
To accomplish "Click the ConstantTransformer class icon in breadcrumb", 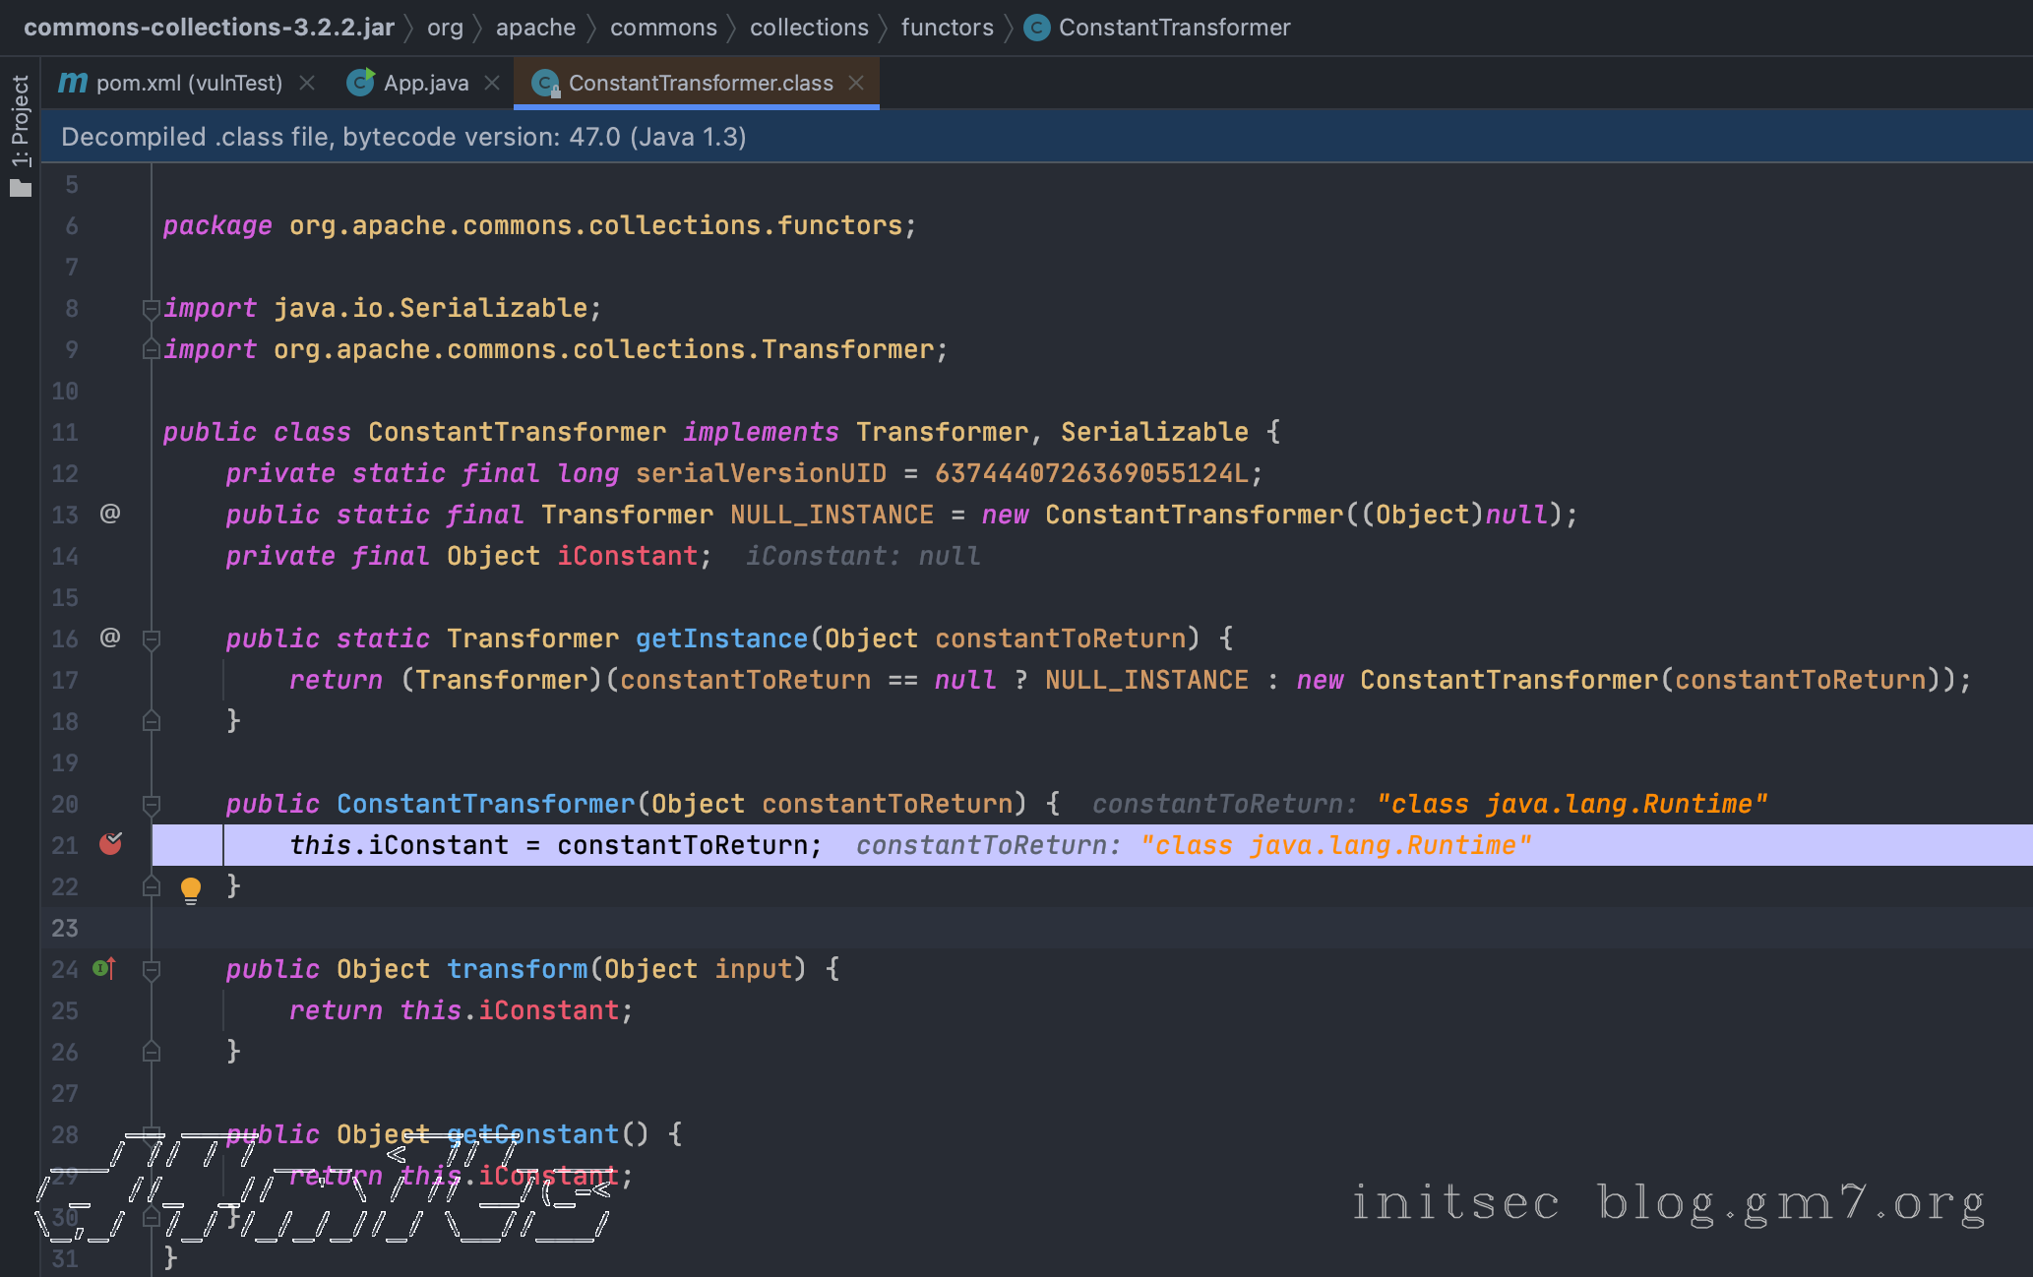I will click(x=1036, y=28).
